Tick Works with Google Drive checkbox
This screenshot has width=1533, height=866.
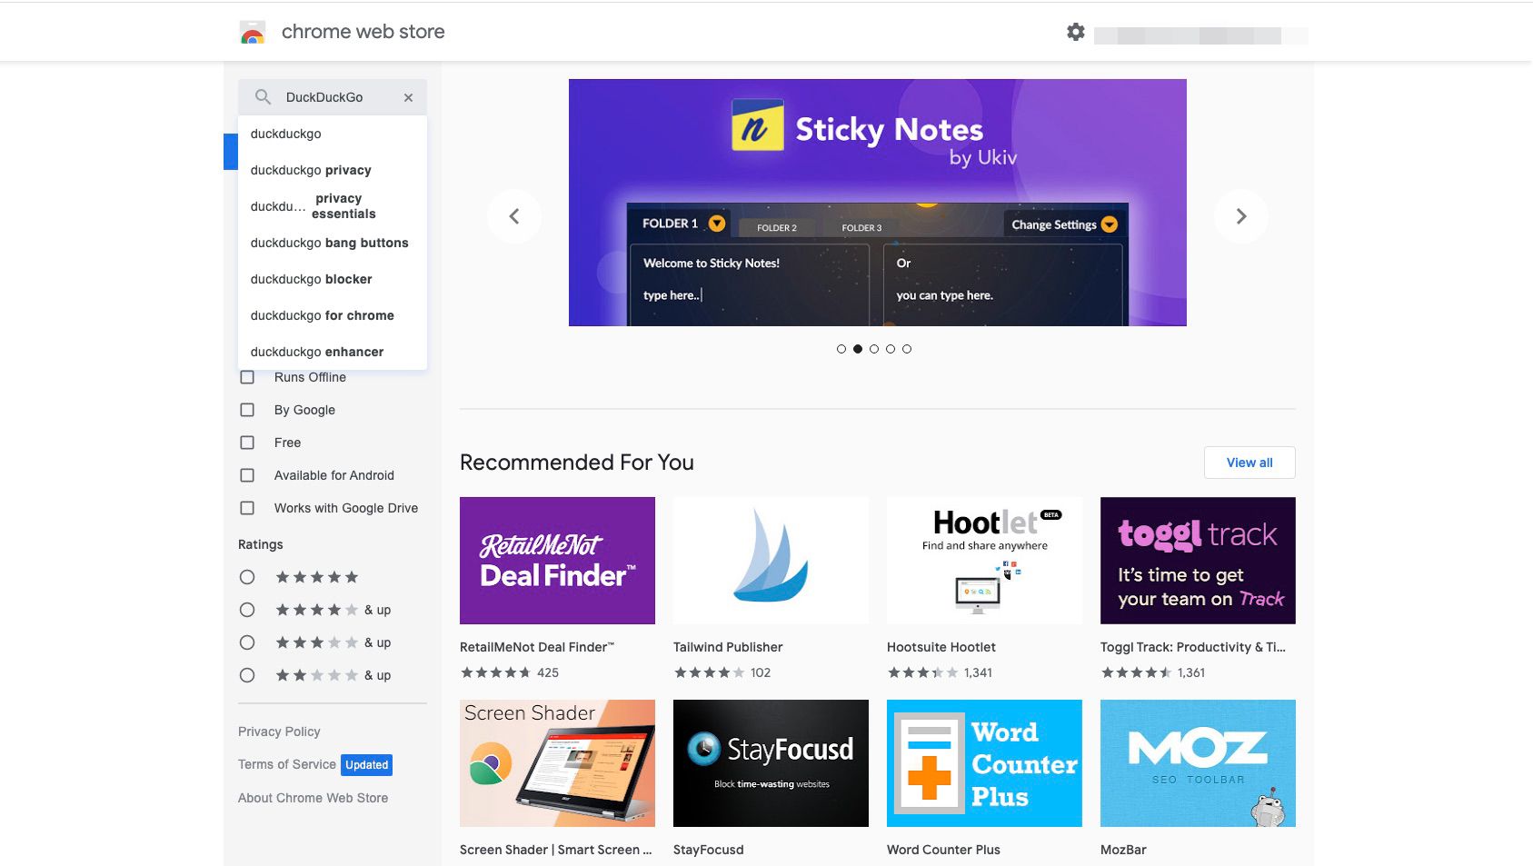(x=247, y=508)
